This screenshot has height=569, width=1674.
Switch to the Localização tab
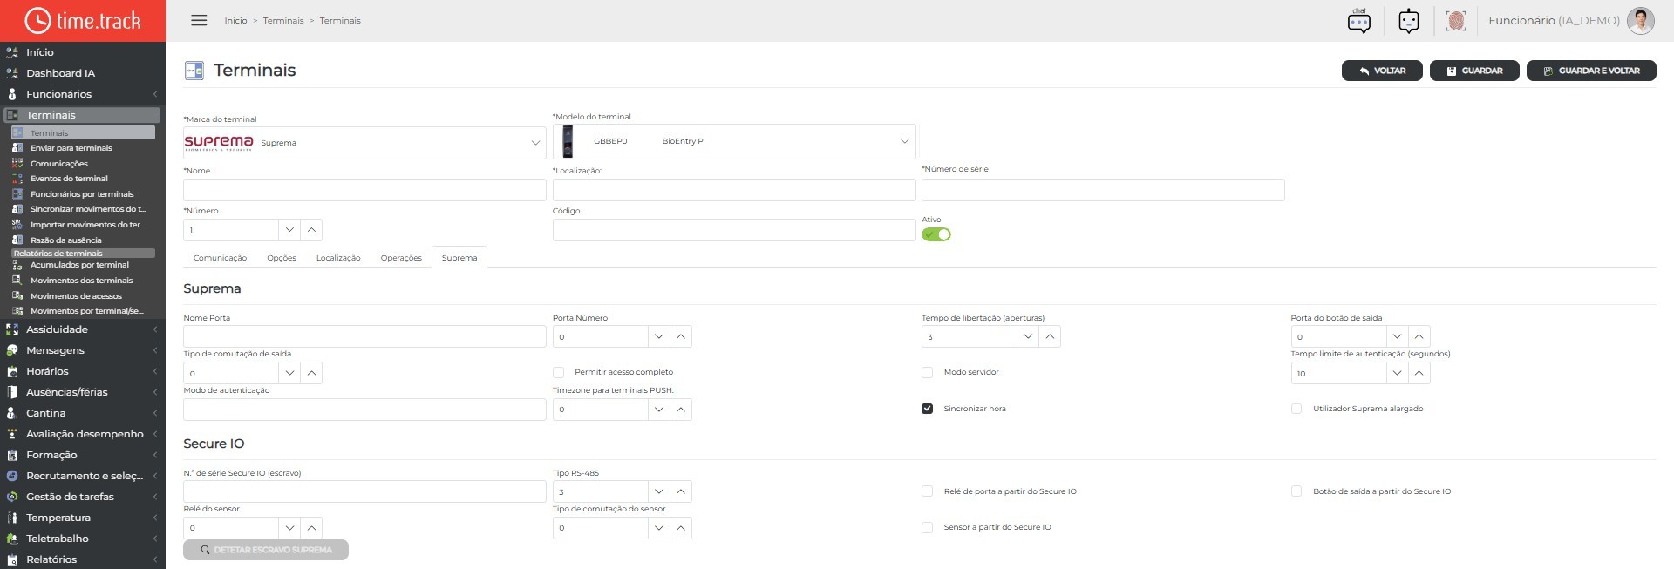(x=338, y=258)
